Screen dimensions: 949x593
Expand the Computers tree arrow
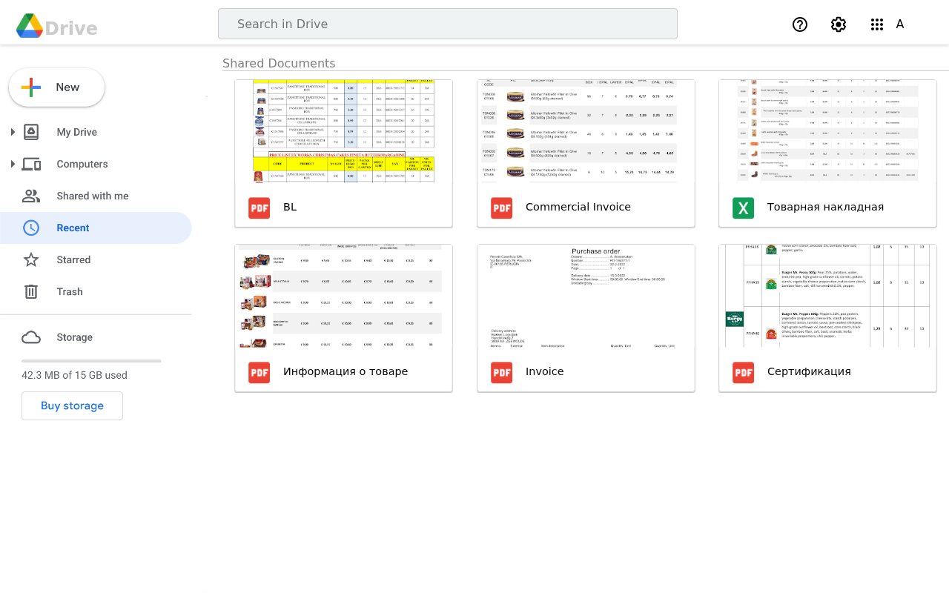(x=13, y=164)
